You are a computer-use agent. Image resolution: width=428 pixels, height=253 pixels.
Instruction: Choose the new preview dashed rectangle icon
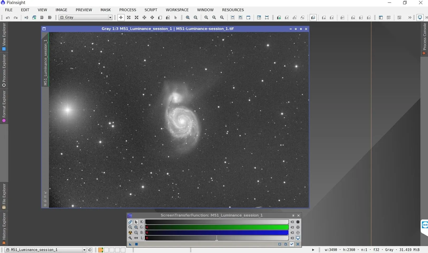point(233,17)
